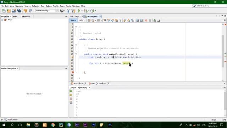The height and width of the screenshot is (128, 227).
Task: Open the Profile Project dropdown arrow
Action: [x=95, y=11]
